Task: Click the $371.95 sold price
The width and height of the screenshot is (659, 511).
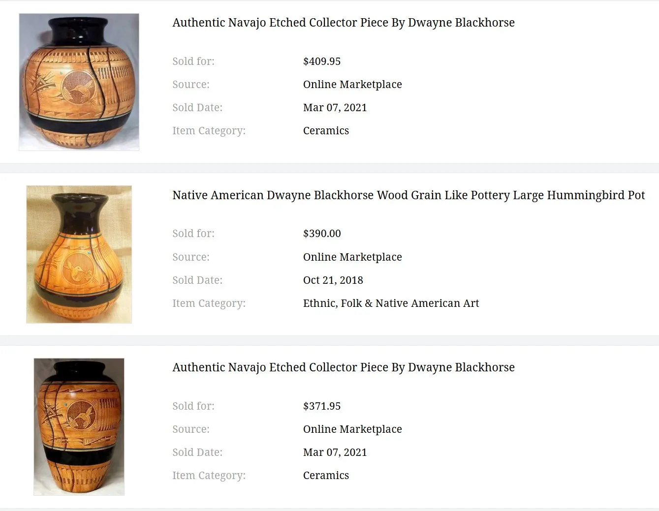Action: click(322, 406)
